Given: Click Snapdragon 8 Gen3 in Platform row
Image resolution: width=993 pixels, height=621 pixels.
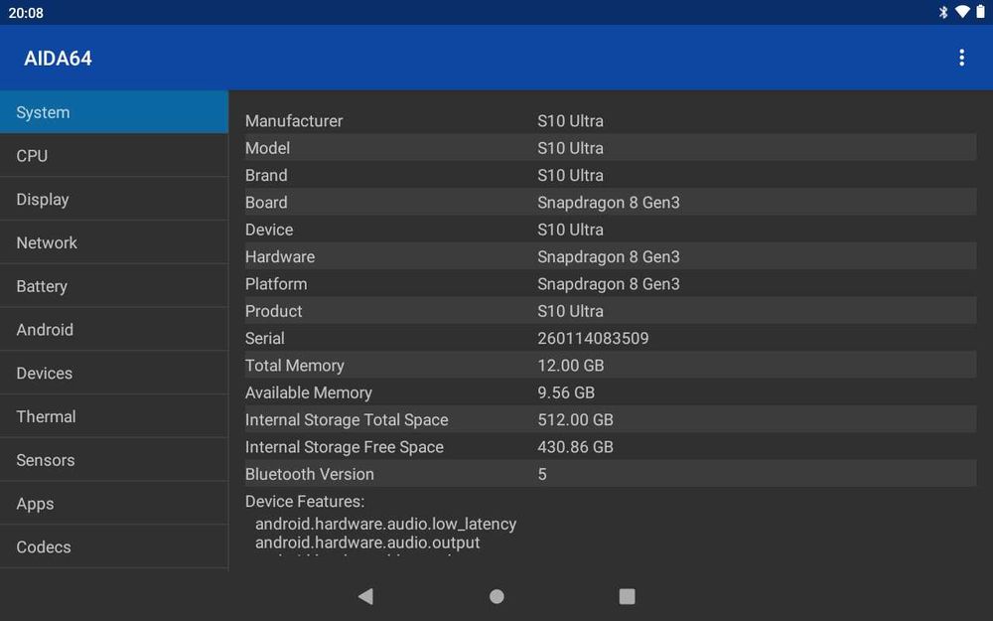Looking at the screenshot, I should tap(609, 284).
